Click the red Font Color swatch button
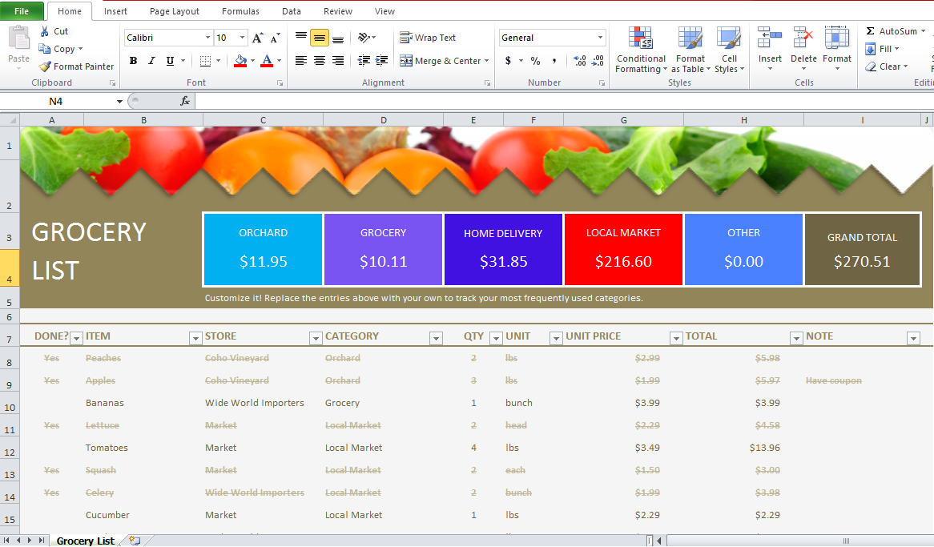 267,61
